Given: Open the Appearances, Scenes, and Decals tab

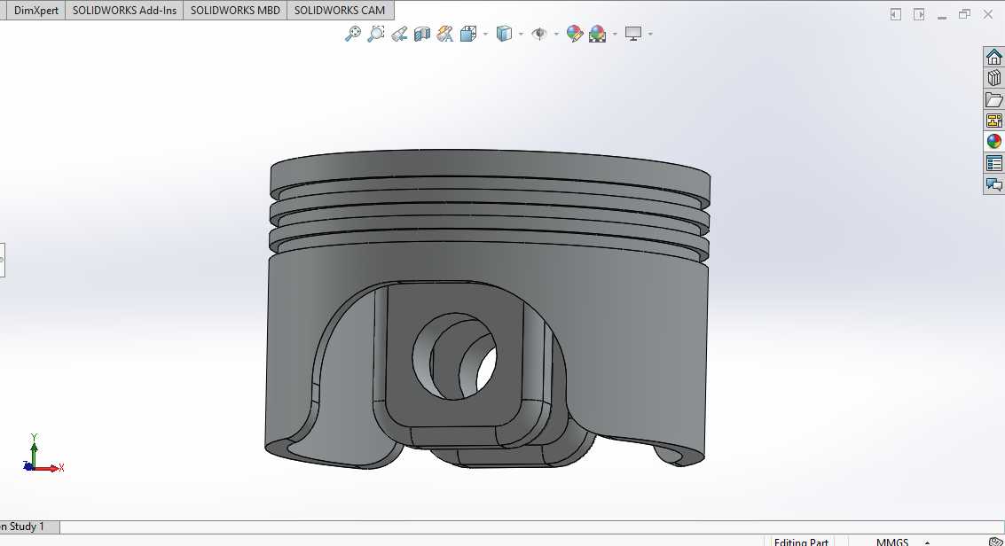Looking at the screenshot, I should point(994,142).
